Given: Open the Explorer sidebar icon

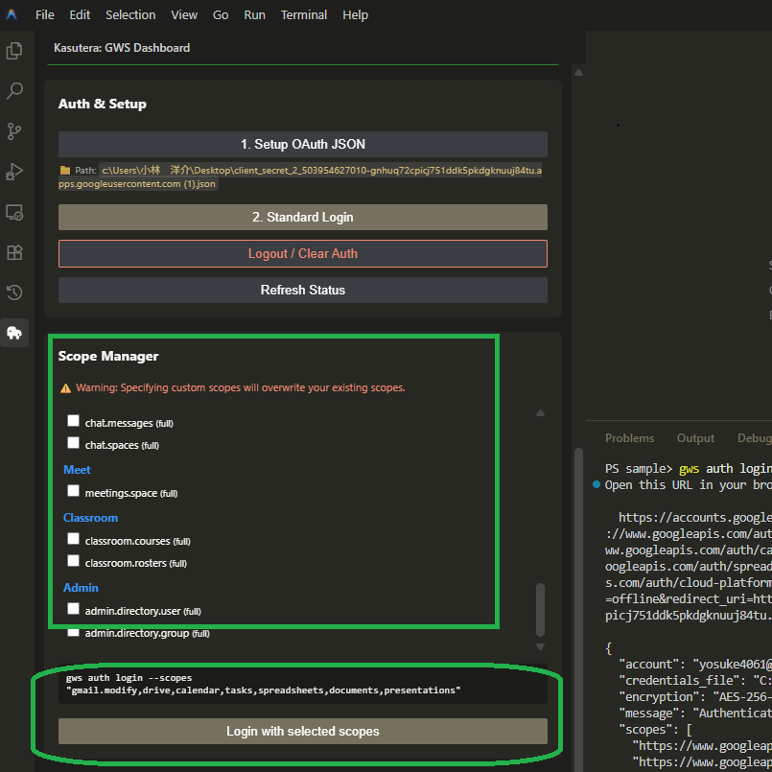Looking at the screenshot, I should click(14, 50).
